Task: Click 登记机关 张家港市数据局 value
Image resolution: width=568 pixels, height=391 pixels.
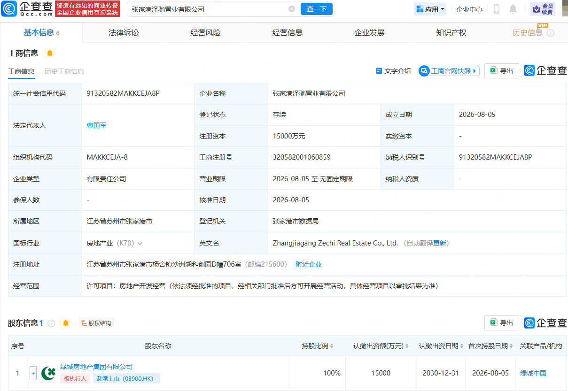Action: 296,221
